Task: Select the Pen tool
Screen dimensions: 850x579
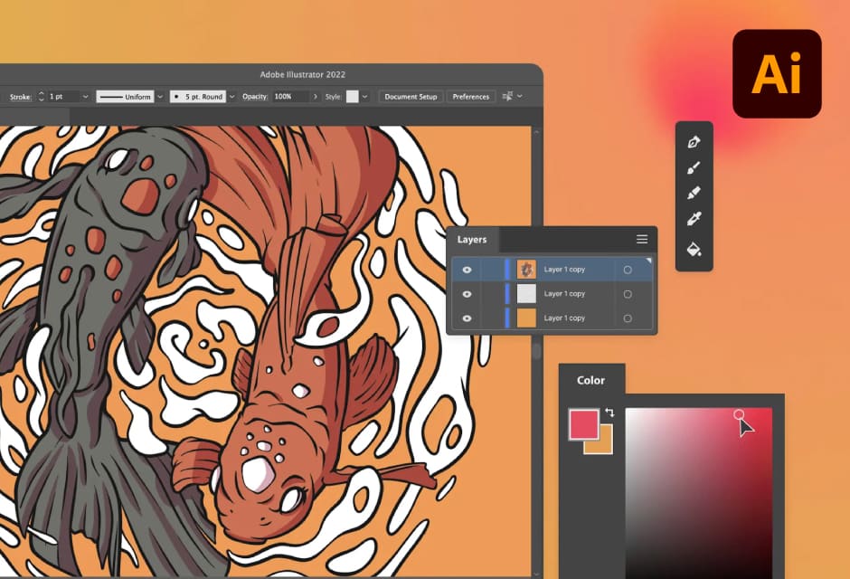Action: (x=693, y=142)
